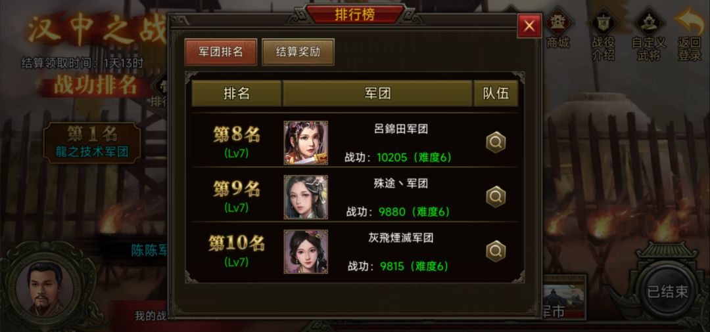Select the 第9名 legion avatar portrait

306,197
